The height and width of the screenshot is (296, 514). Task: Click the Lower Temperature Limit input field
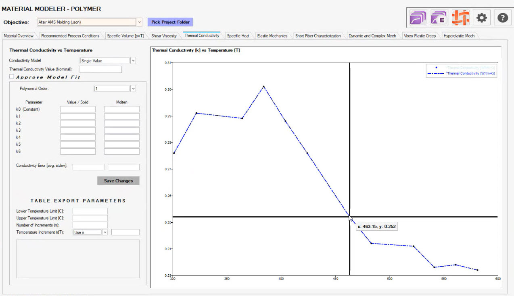pyautogui.click(x=90, y=211)
